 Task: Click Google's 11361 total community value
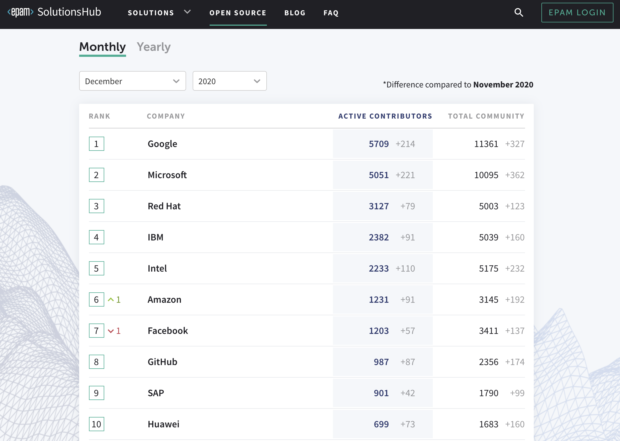pyautogui.click(x=486, y=144)
